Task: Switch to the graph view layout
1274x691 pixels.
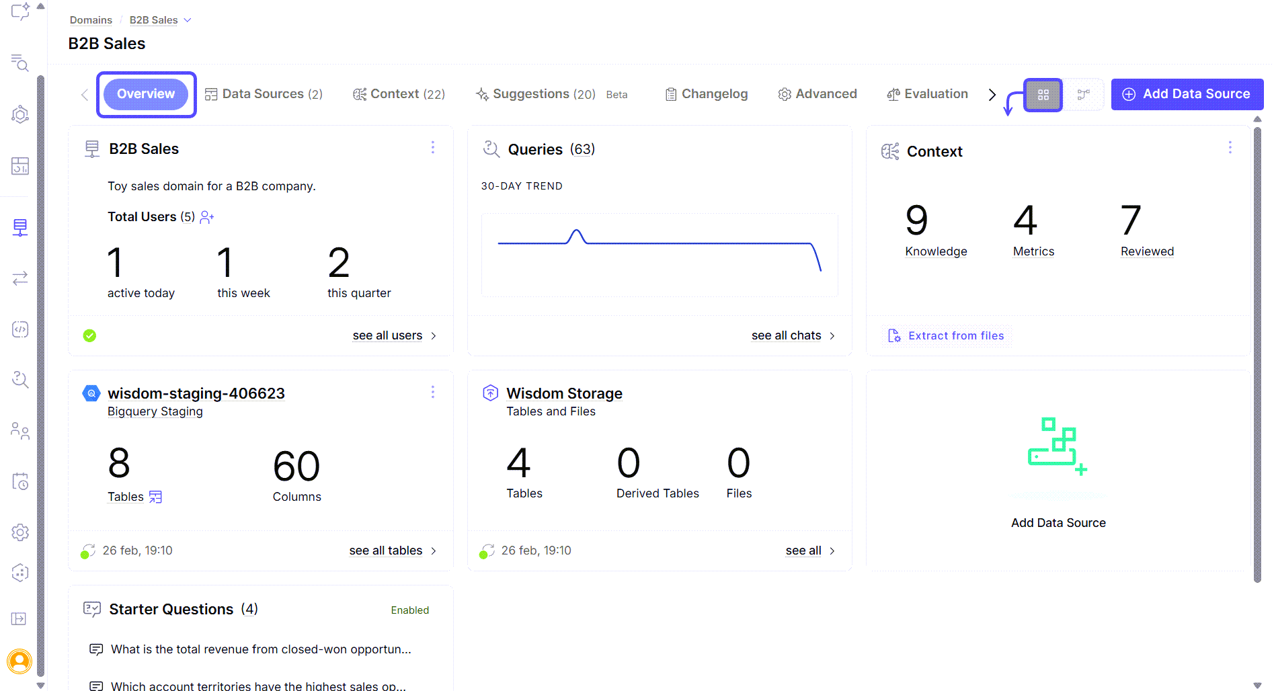Action: point(1082,94)
